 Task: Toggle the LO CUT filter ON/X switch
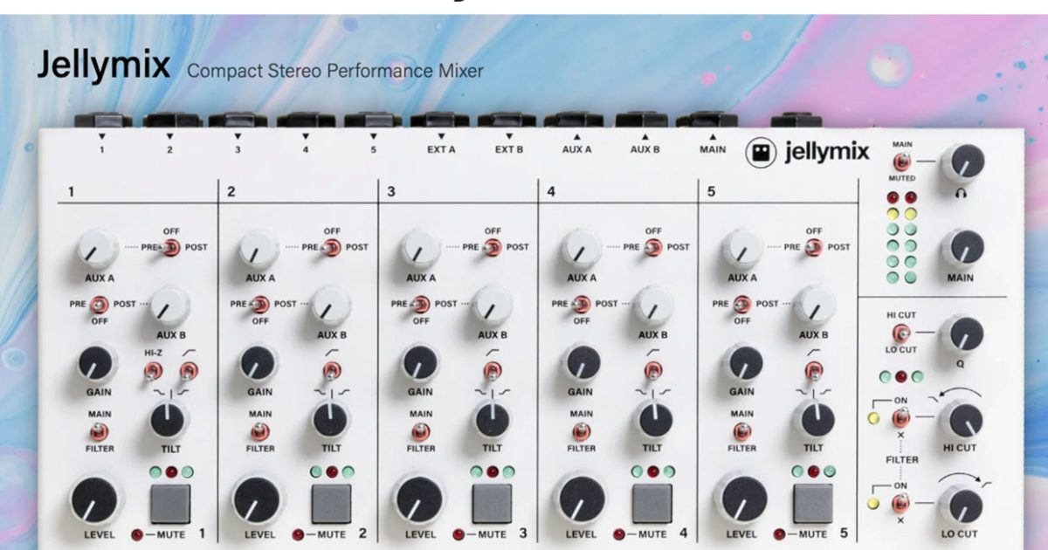tap(901, 504)
